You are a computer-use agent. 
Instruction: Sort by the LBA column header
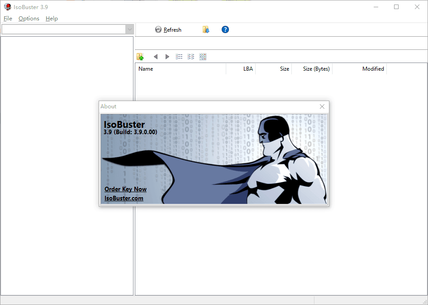pos(241,69)
